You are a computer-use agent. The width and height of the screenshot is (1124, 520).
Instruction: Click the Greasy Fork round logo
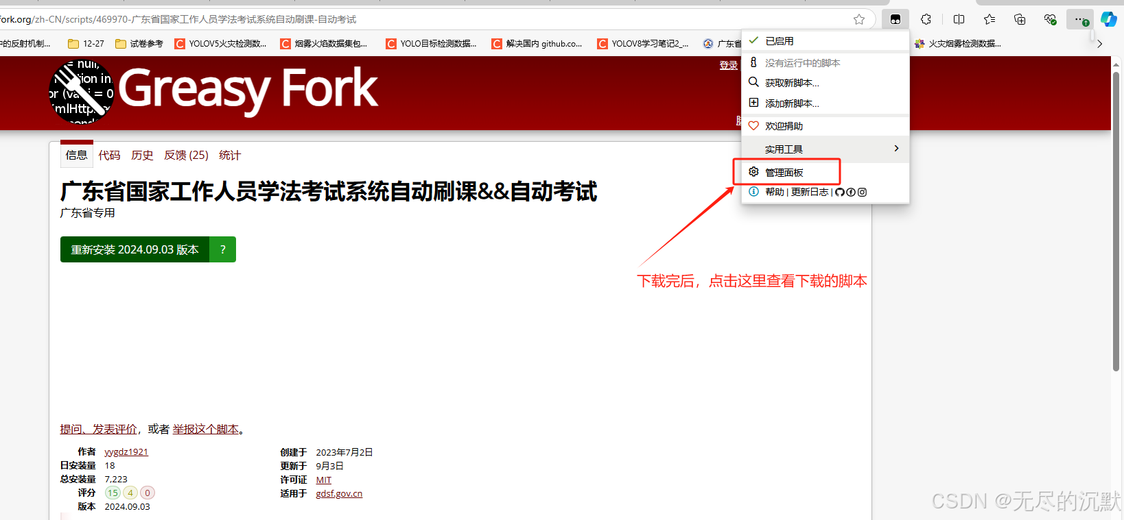tap(81, 92)
